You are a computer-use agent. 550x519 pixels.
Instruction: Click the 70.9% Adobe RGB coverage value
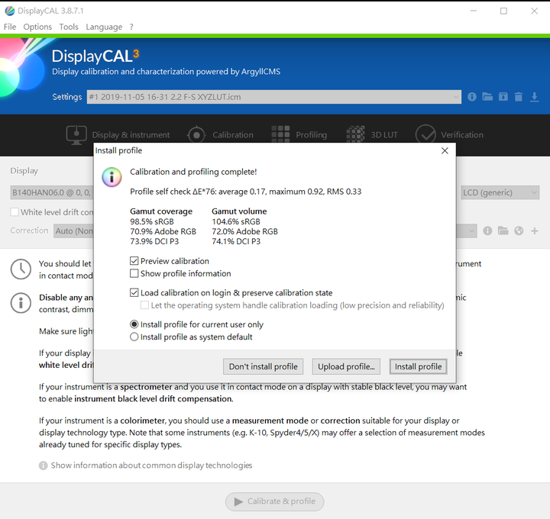[x=163, y=231]
